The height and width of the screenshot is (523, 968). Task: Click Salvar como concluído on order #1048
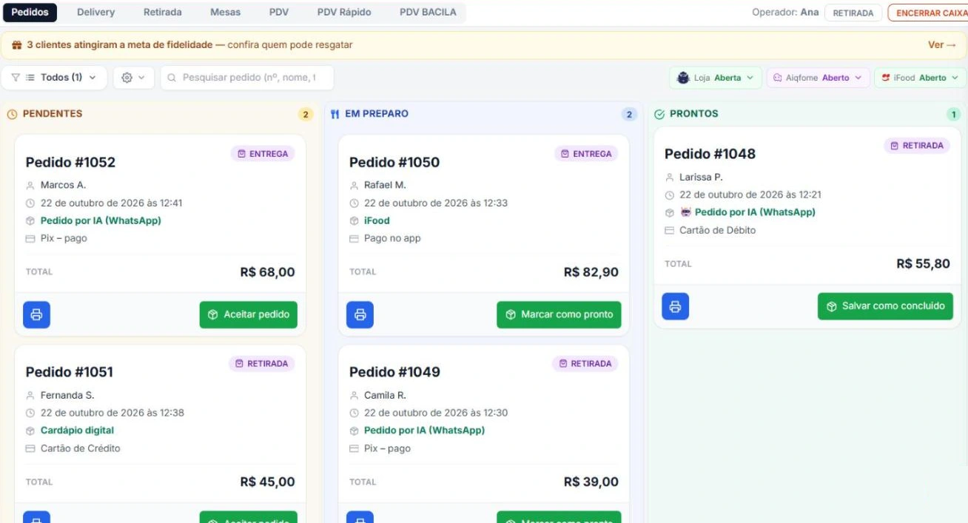[x=885, y=306]
